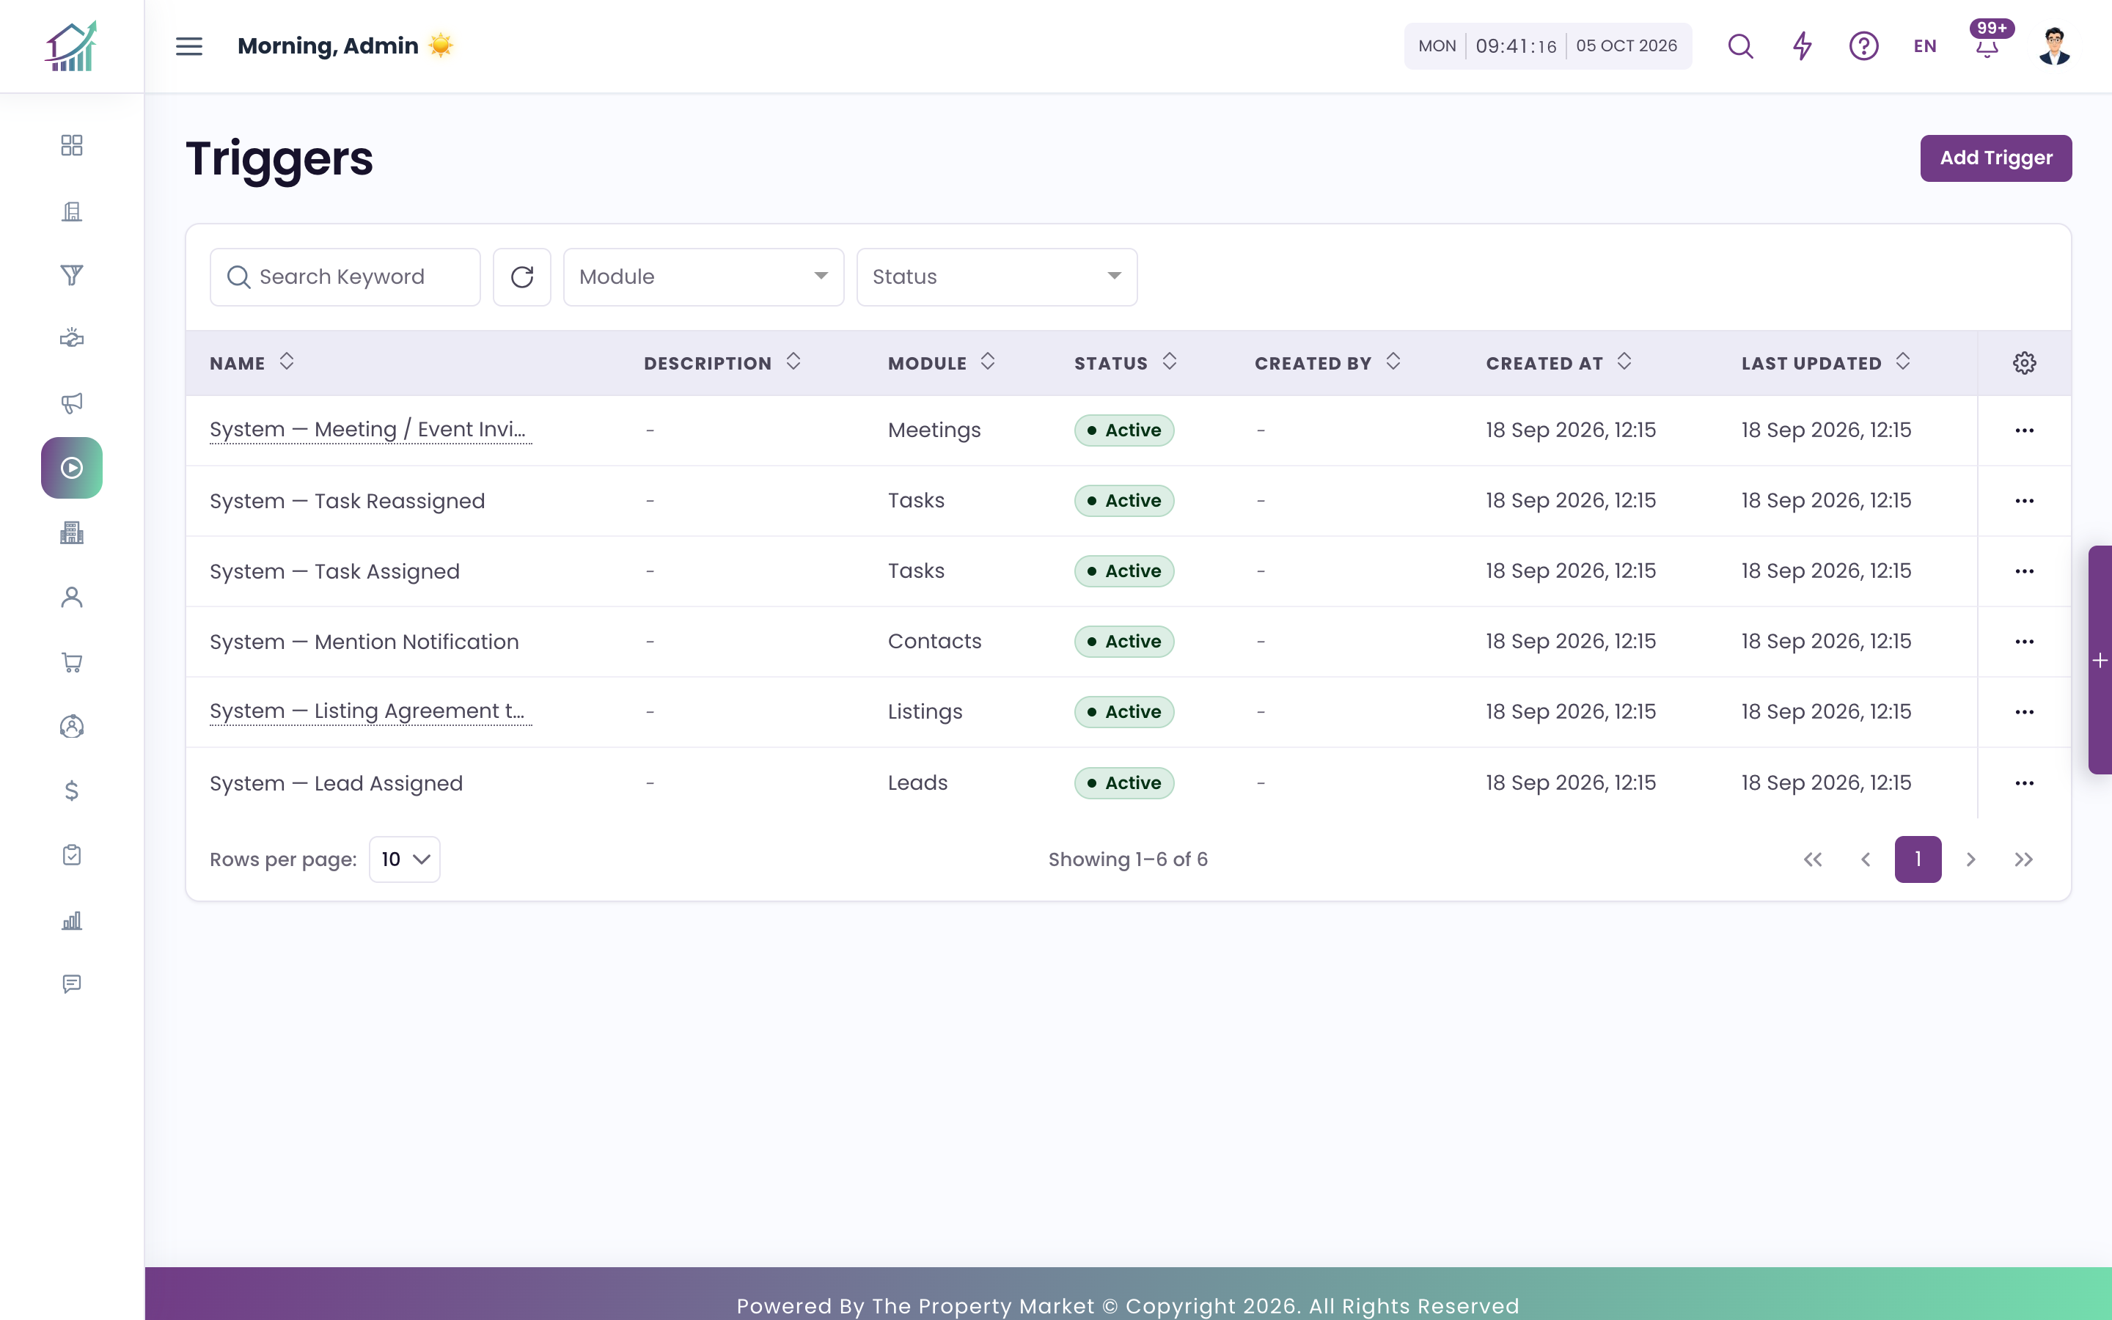
Task: Sort table by Created At column
Action: [x=1624, y=362]
